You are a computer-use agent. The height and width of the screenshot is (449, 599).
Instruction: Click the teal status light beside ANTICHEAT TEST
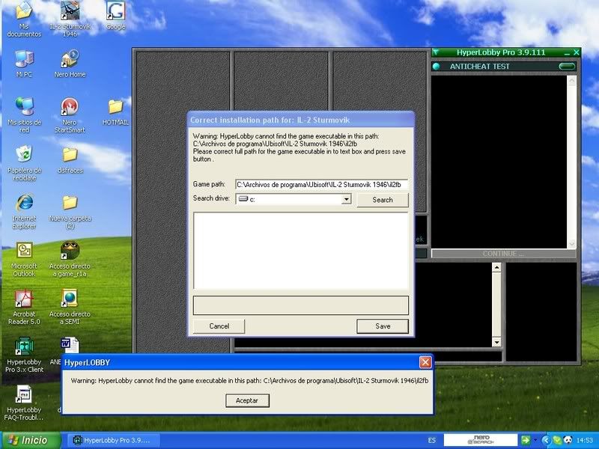(437, 67)
